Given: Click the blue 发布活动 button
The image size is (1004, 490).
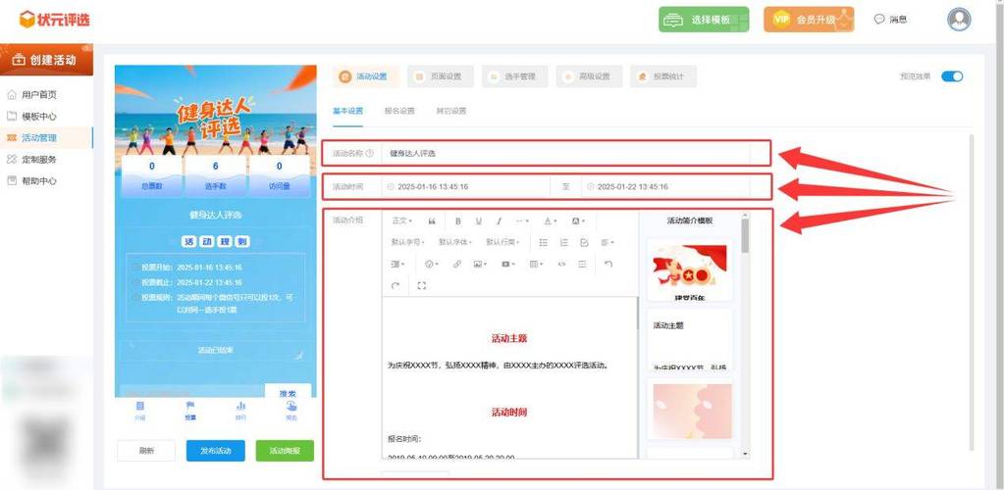Looking at the screenshot, I should click(215, 451).
